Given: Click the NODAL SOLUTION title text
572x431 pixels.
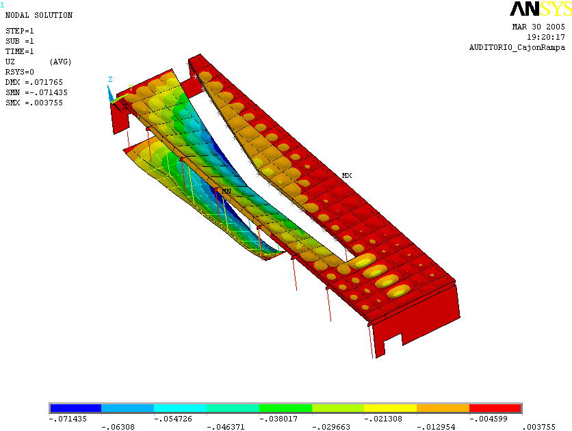Looking at the screenshot, I should (x=39, y=15).
